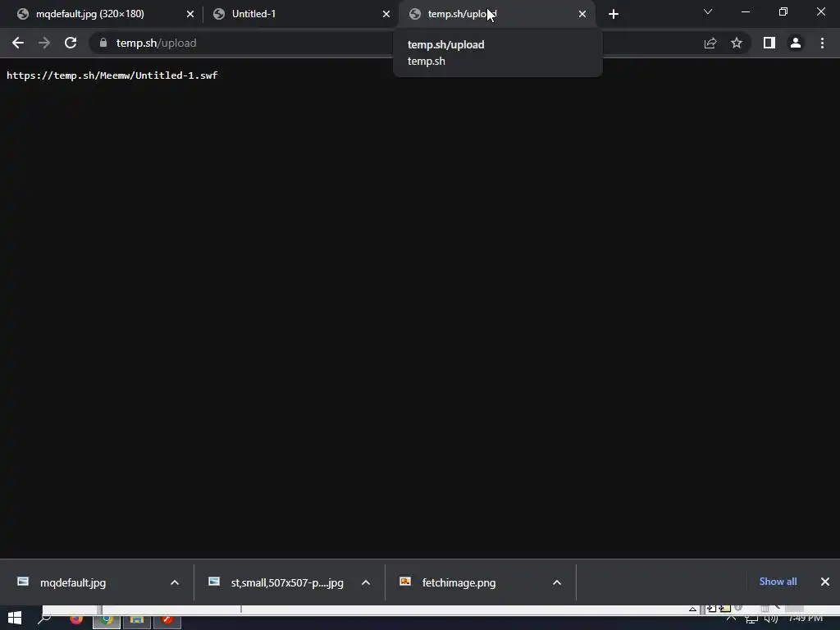The image size is (840, 630).
Task: Open the Windows Start menu
Action: coord(15,619)
